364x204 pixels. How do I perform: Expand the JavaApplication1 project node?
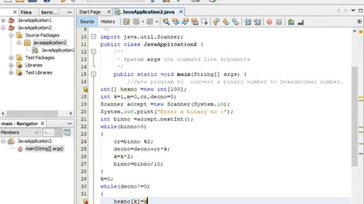coord(3,20)
